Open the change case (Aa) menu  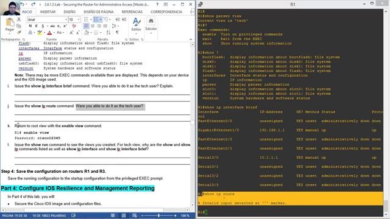[60, 32]
